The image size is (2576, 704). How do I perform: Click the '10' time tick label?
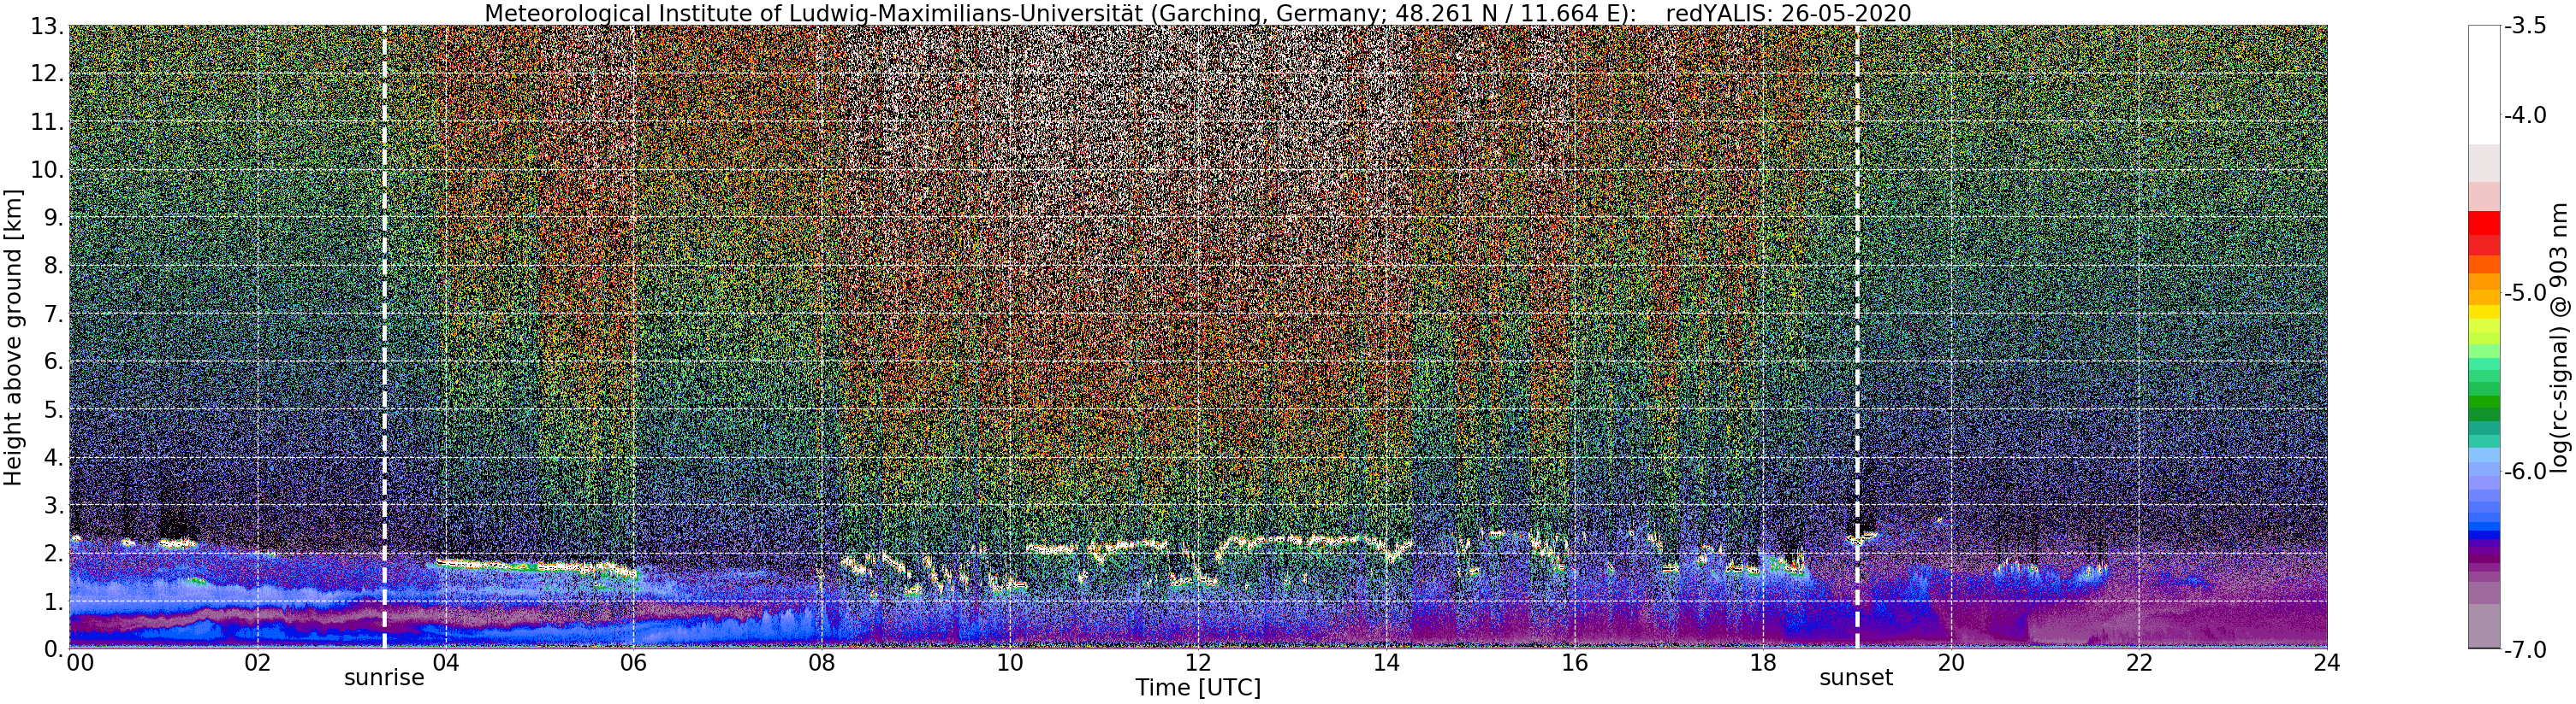tap(1009, 663)
